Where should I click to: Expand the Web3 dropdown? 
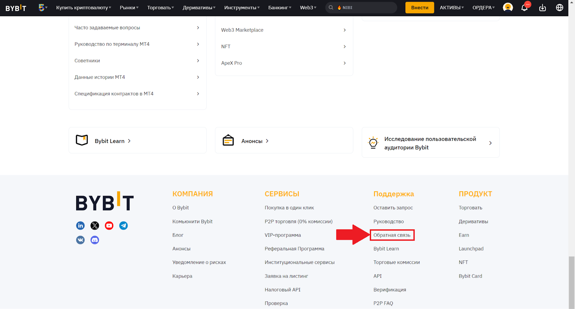(x=308, y=8)
